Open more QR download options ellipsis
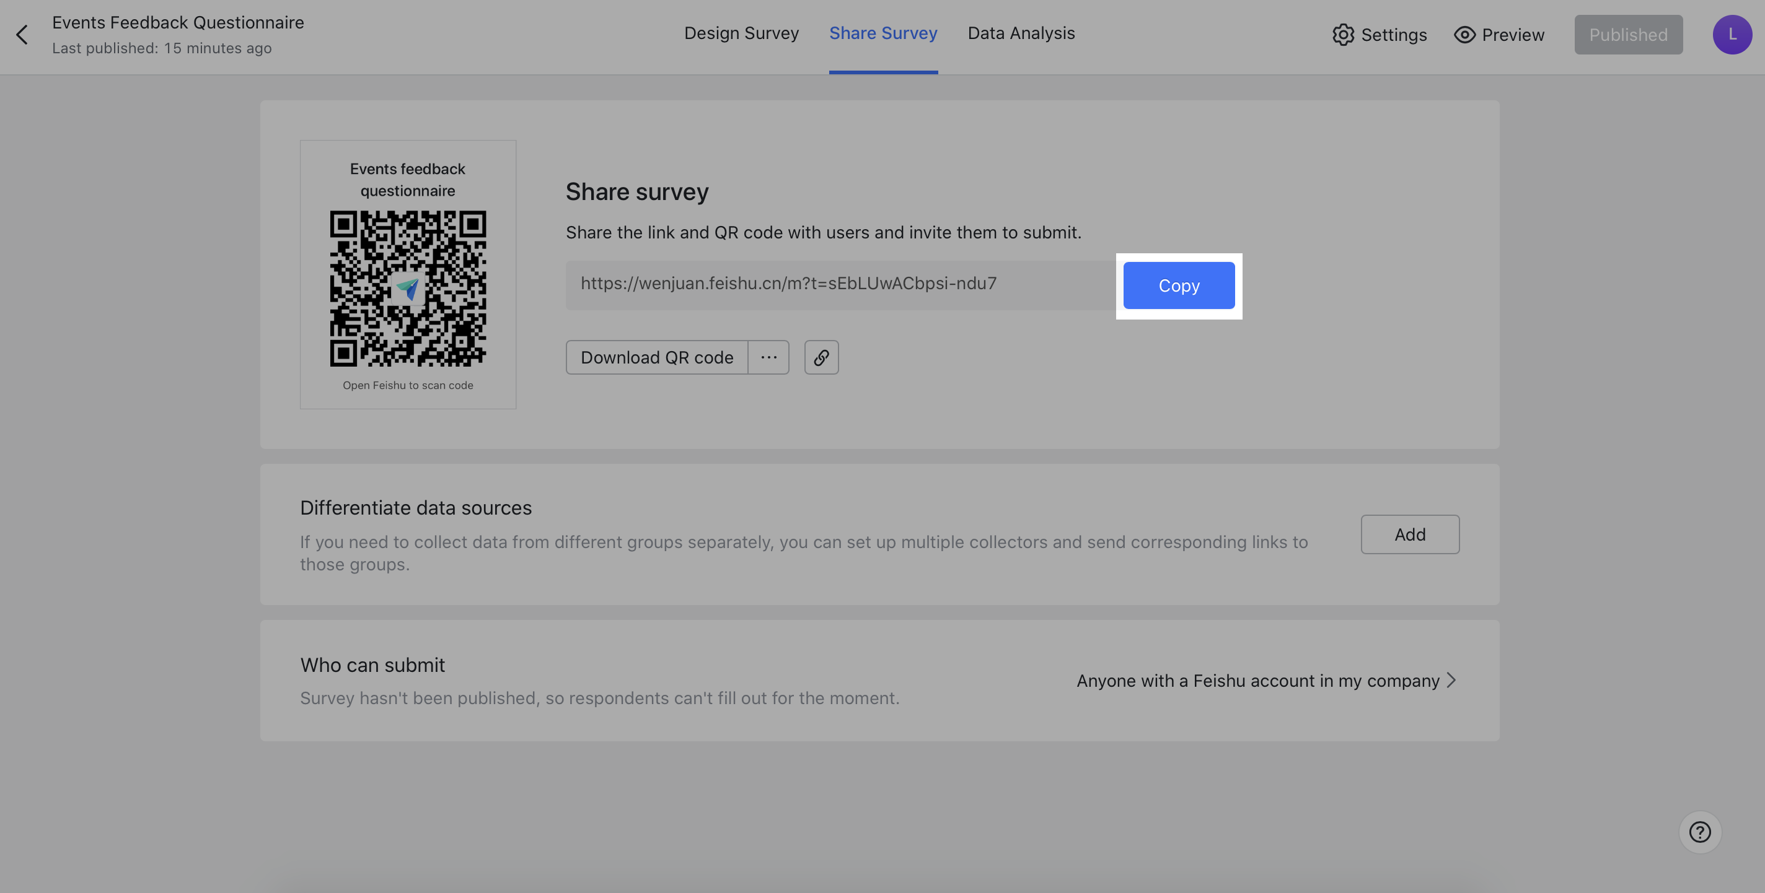This screenshot has height=893, width=1765. click(x=768, y=357)
